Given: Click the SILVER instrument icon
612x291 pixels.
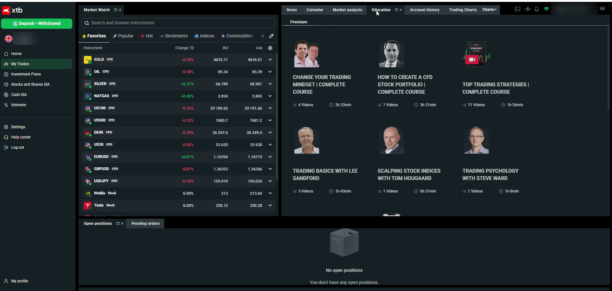Looking at the screenshot, I should pos(87,84).
